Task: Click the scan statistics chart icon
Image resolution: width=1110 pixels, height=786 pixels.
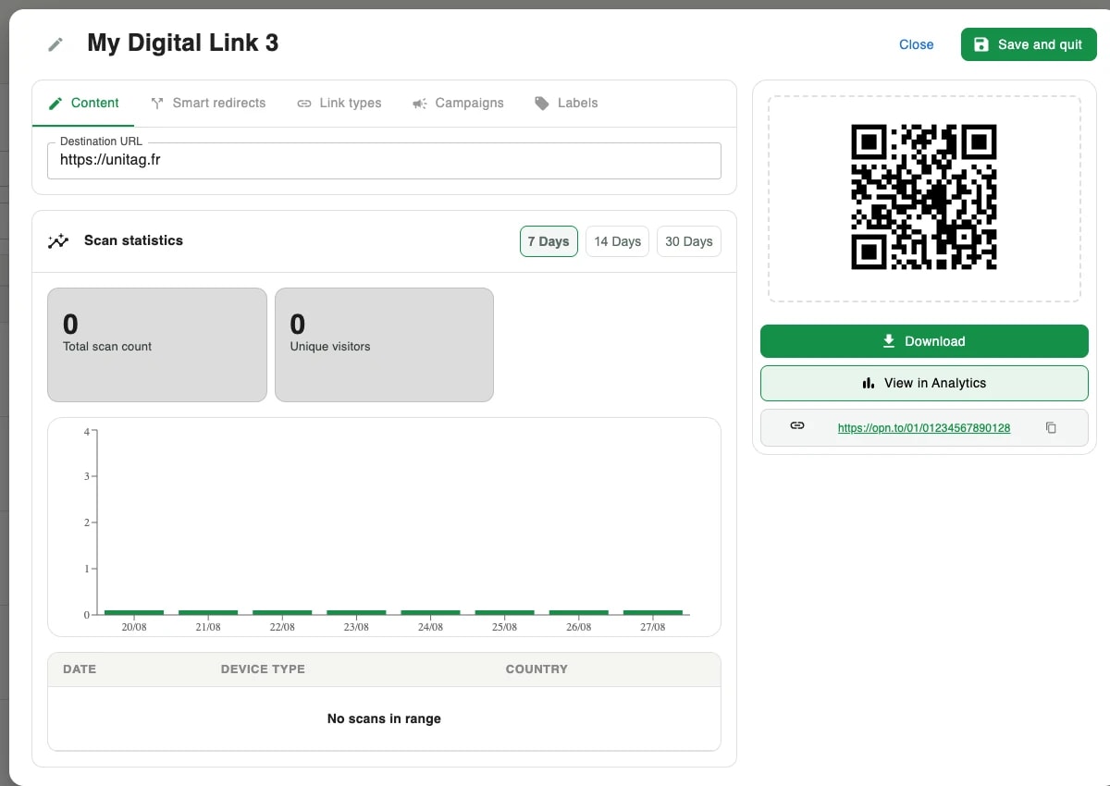Action: tap(58, 241)
